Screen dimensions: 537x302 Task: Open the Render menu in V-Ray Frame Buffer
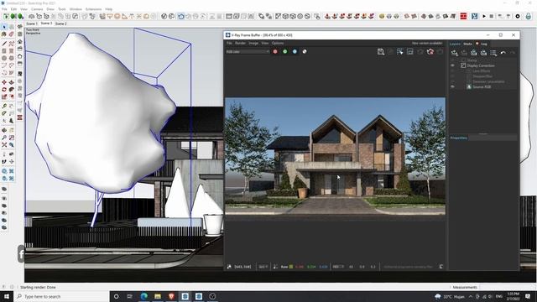[240, 43]
